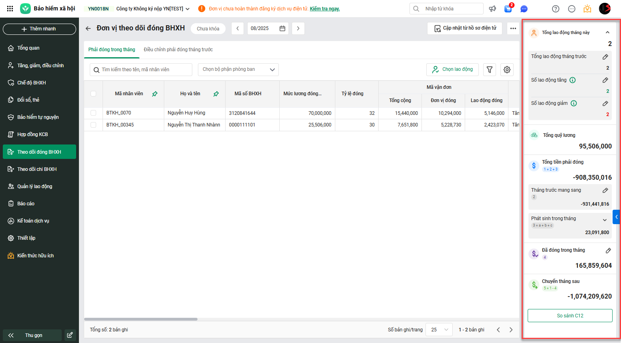Open Theo dõi chi BHXH menu
Screen dimensions: 621x343
[x=37, y=169]
